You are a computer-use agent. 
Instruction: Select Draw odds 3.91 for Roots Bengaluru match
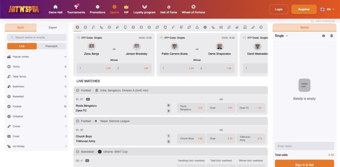pos(221,108)
